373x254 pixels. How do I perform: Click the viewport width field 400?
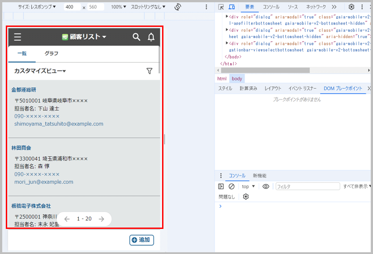(73, 7)
